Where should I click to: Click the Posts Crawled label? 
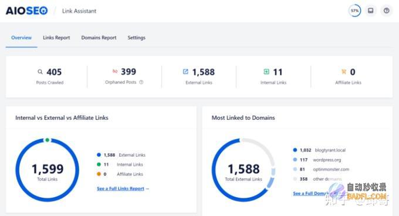click(50, 82)
